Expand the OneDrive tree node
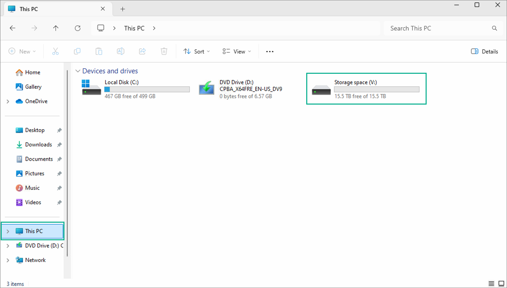Viewport: 507px width, 288px height. [8, 101]
